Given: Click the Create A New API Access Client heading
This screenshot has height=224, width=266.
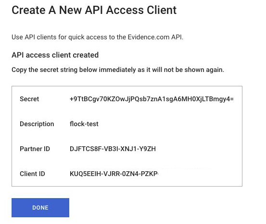Looking at the screenshot, I should pyautogui.click(x=94, y=10).
